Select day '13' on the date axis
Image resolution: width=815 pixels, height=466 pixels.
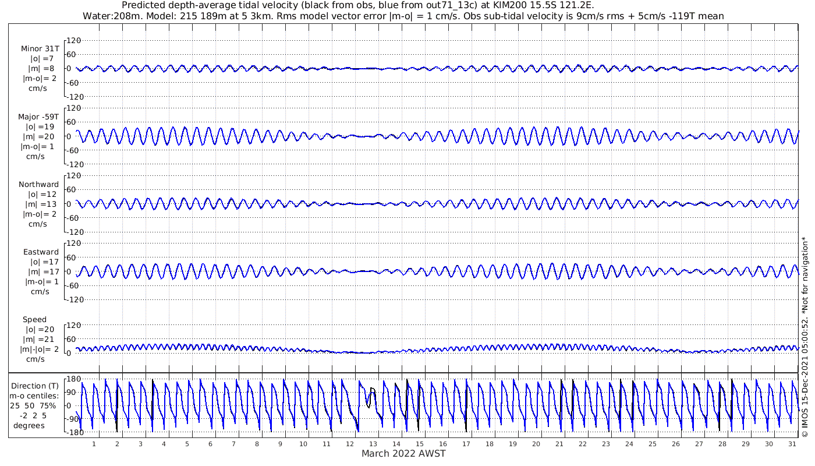tap(373, 444)
